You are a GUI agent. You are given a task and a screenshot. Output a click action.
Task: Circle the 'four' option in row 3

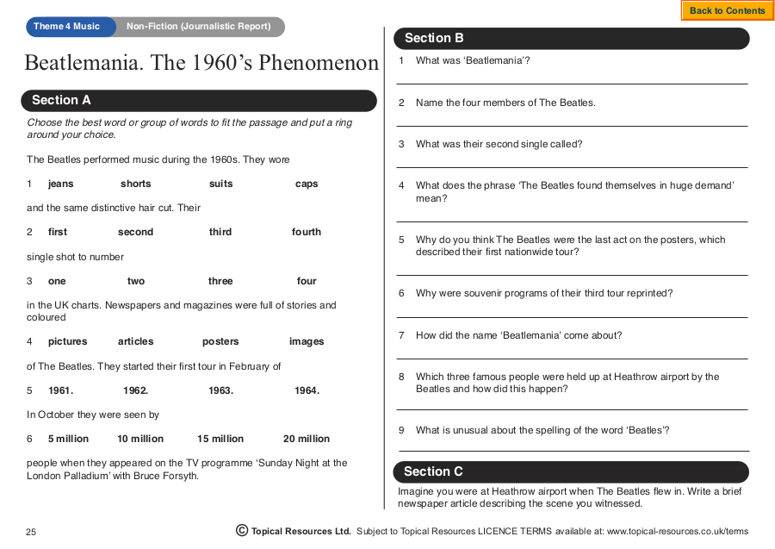[307, 281]
